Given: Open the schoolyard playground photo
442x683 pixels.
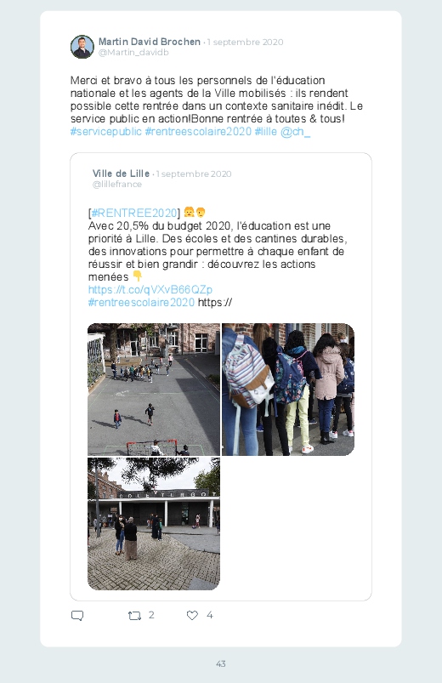Looking at the screenshot, I should coord(154,390).
